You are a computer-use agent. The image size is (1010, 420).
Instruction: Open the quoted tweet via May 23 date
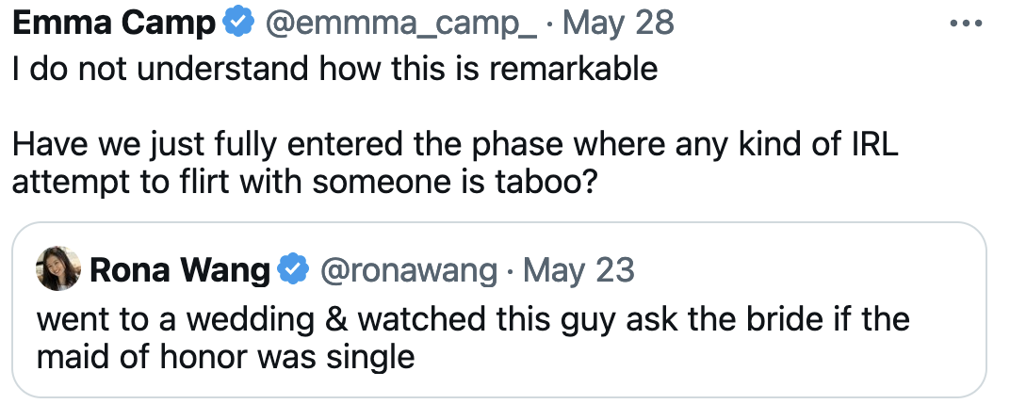[579, 271]
